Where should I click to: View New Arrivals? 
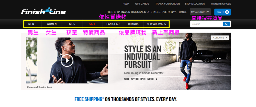156,24
